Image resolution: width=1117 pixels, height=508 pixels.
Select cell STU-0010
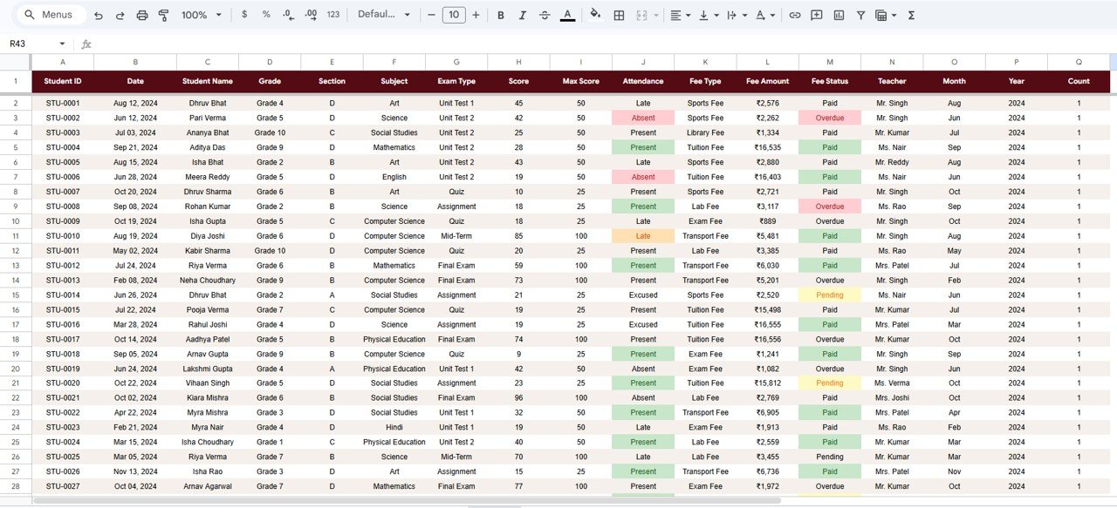(x=63, y=236)
